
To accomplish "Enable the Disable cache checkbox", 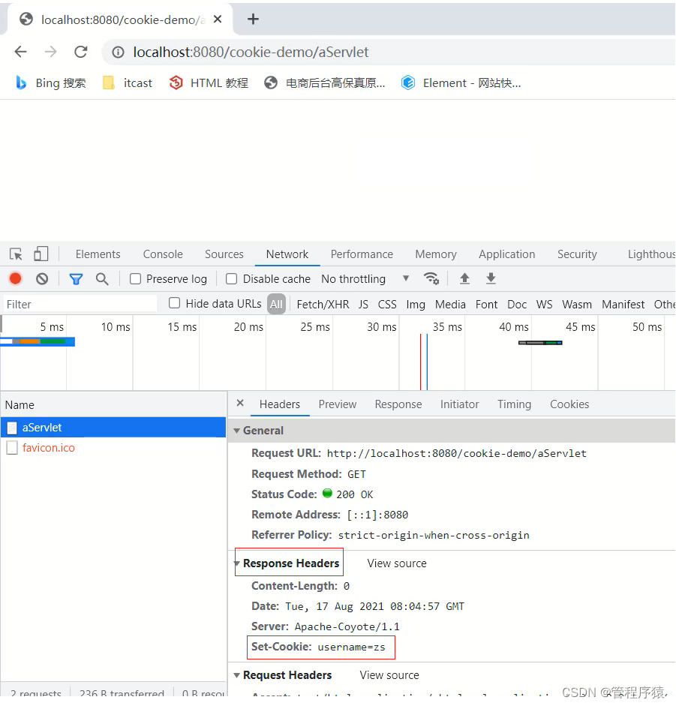I will tap(232, 279).
